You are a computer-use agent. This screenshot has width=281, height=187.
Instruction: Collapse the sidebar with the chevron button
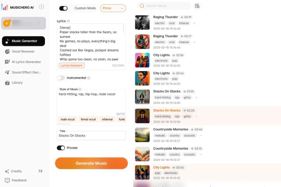[x=41, y=7]
